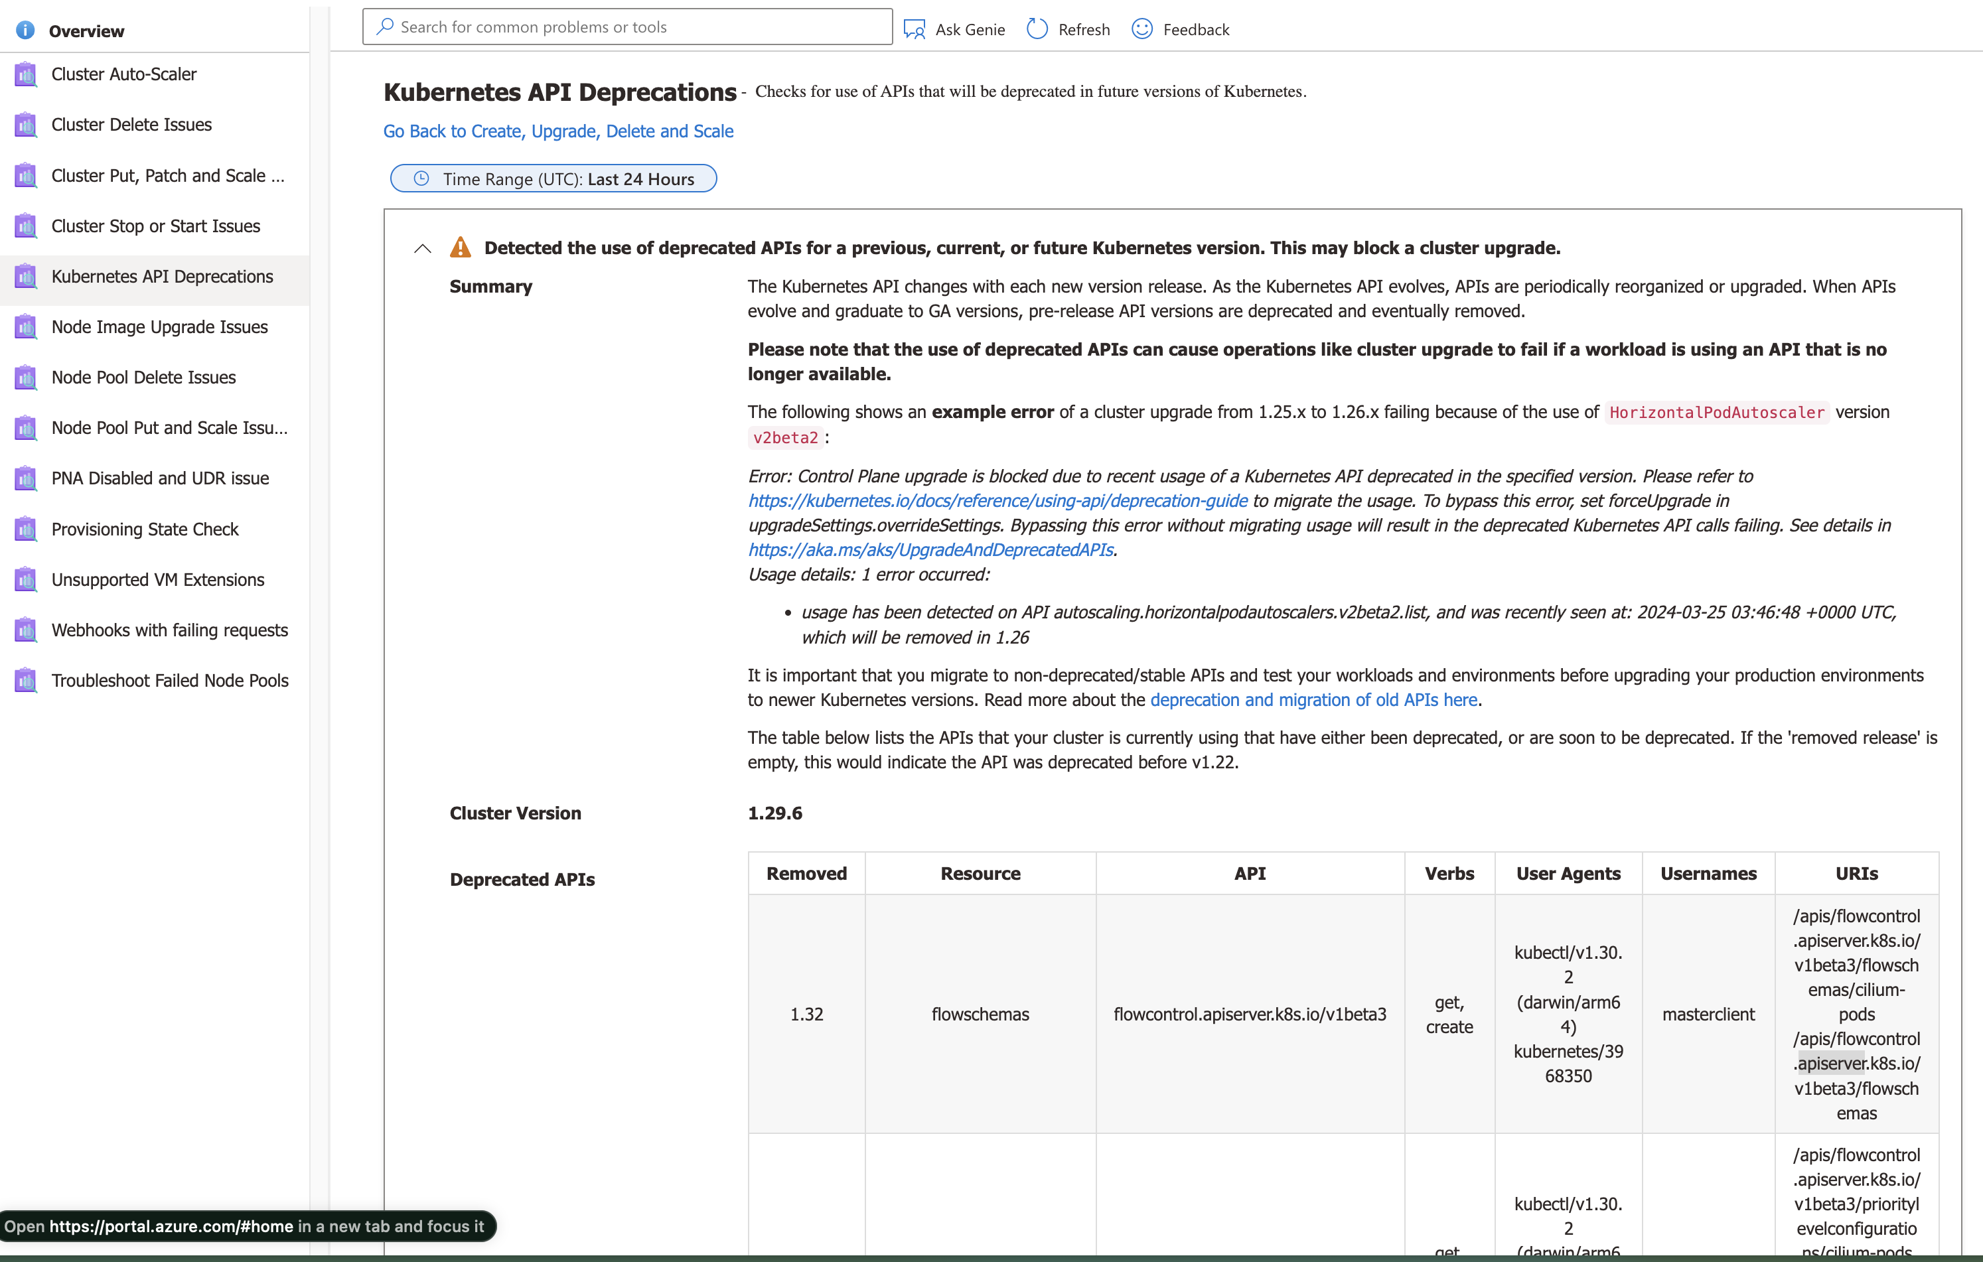The width and height of the screenshot is (1983, 1262).
Task: Click the Overview info icon
Action: point(25,30)
